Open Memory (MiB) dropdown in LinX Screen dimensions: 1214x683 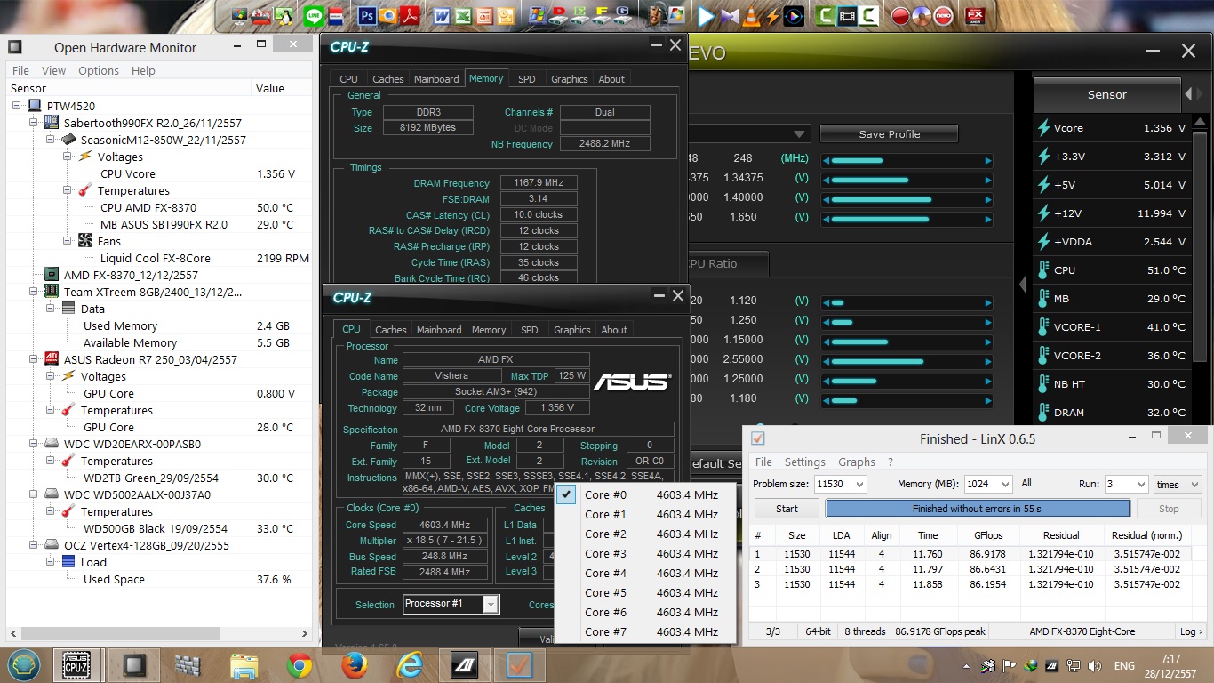(1005, 484)
